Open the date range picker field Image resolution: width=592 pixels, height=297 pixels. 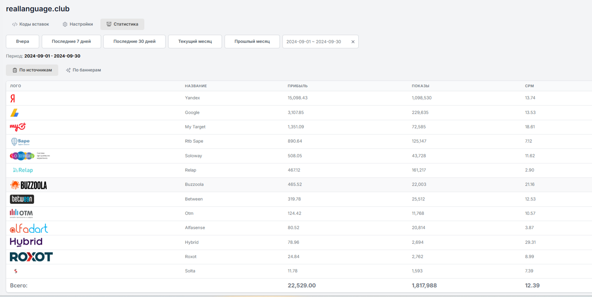coord(321,41)
